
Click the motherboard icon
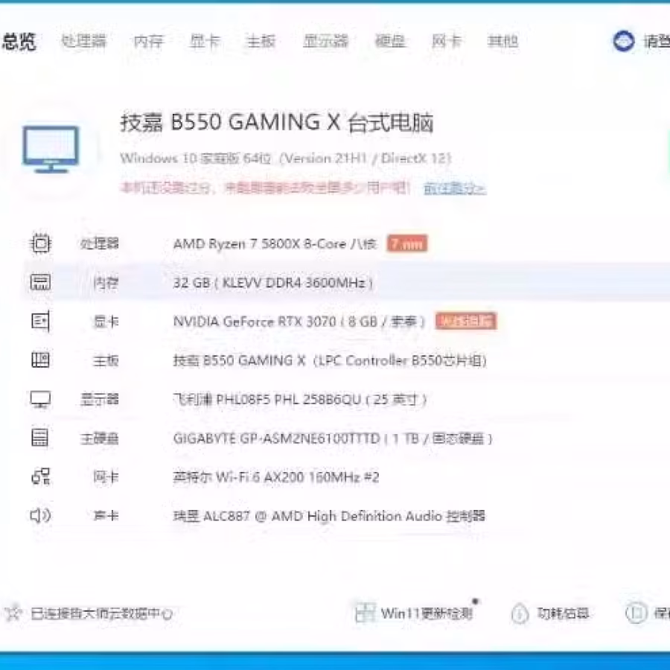(41, 360)
